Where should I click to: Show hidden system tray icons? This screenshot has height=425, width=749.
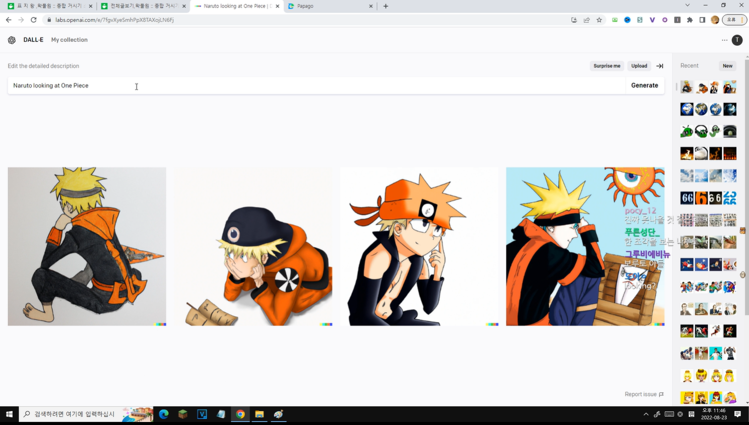click(646, 414)
